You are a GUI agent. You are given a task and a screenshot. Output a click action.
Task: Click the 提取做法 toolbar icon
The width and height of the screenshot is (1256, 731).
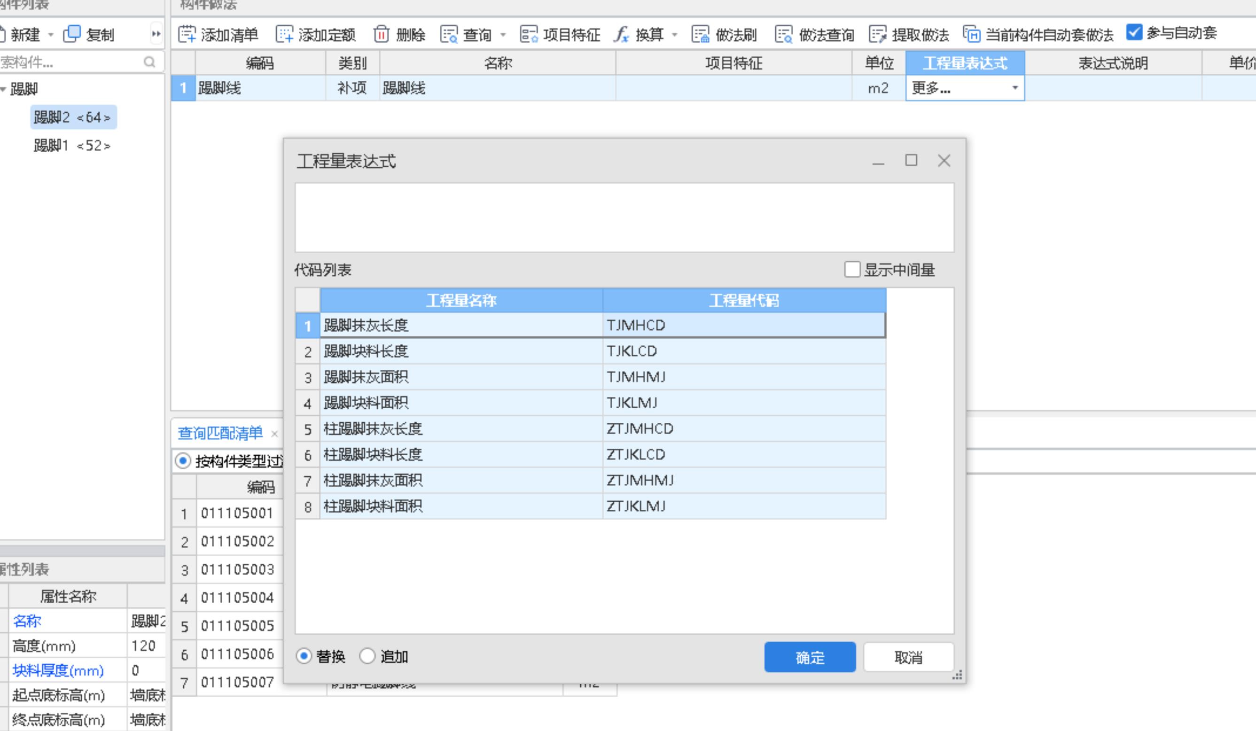pos(877,34)
